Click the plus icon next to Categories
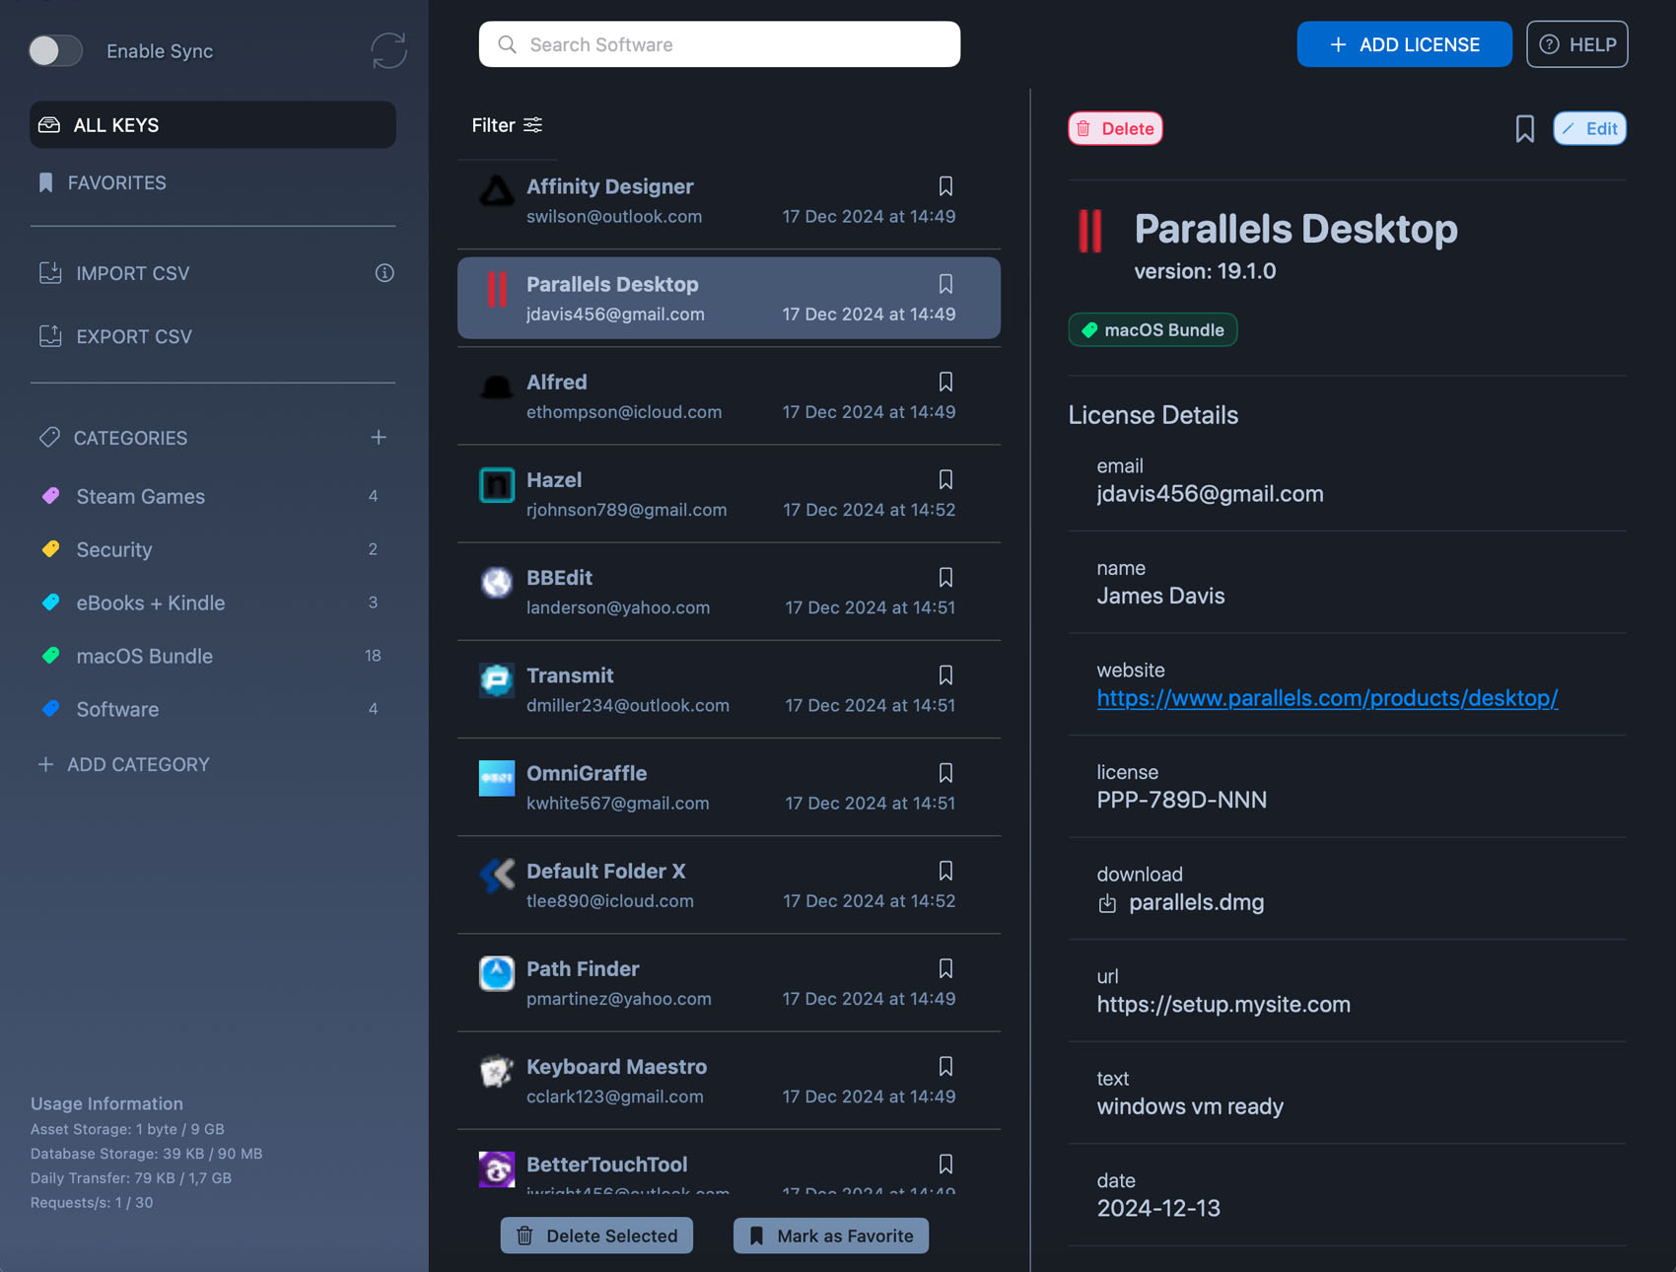This screenshot has width=1676, height=1272. 379,437
